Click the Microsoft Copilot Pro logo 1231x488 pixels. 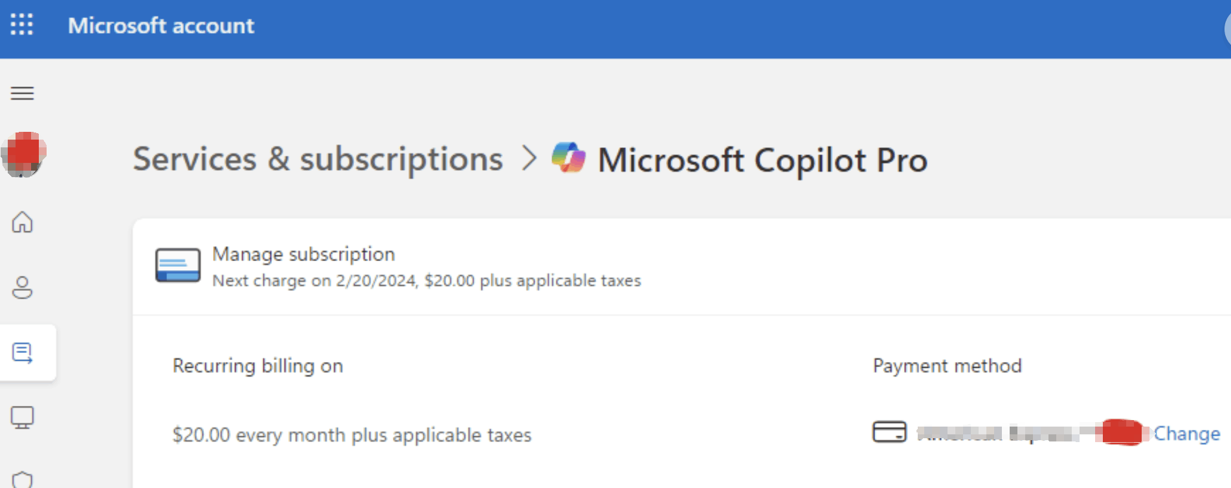click(x=568, y=158)
